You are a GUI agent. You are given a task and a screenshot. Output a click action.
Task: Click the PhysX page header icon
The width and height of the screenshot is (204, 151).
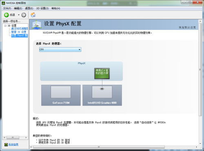37,25
